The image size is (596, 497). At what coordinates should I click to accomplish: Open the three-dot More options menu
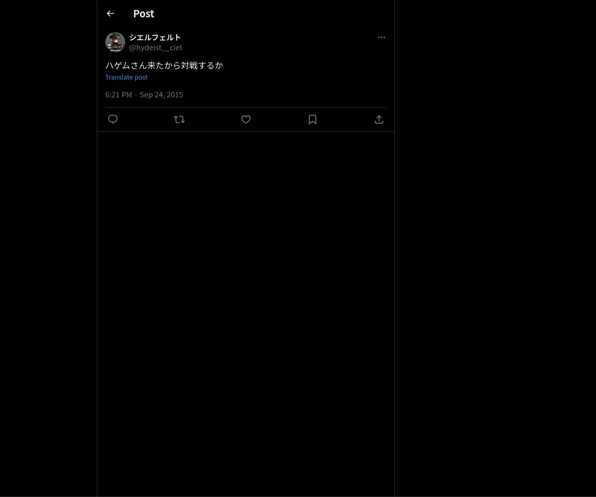click(381, 37)
